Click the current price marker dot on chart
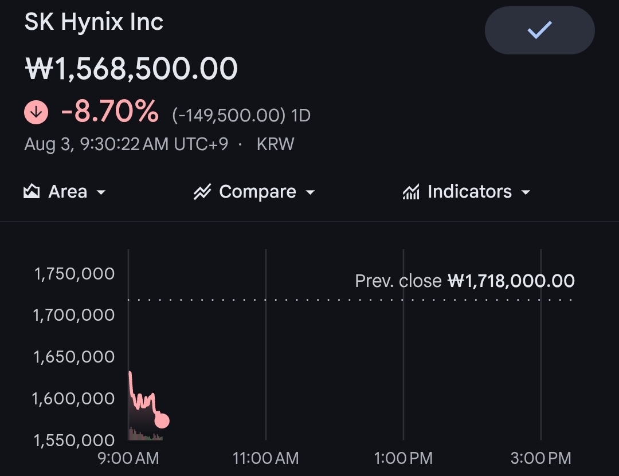This screenshot has width=619, height=476. 162,421
